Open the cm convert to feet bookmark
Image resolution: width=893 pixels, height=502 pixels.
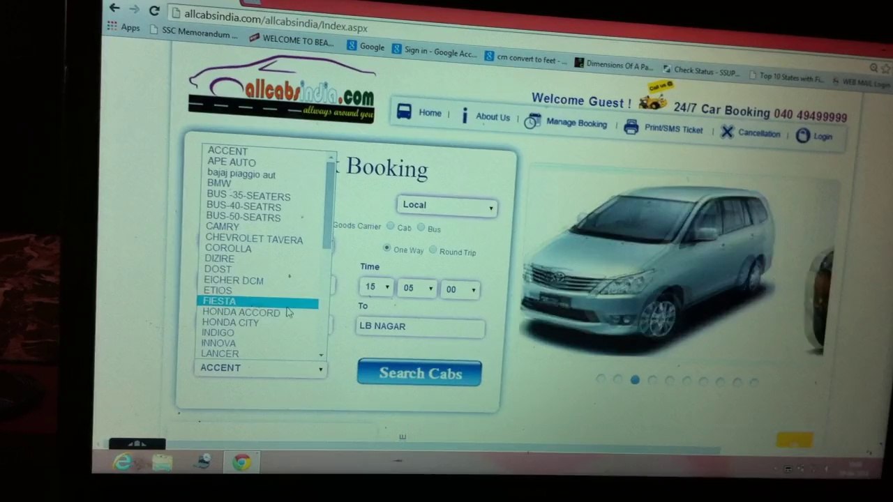point(526,58)
